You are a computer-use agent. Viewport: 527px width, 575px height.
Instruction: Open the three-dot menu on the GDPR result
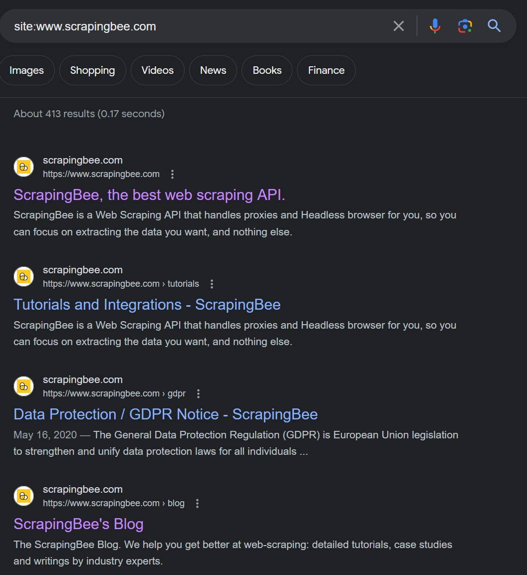(198, 393)
